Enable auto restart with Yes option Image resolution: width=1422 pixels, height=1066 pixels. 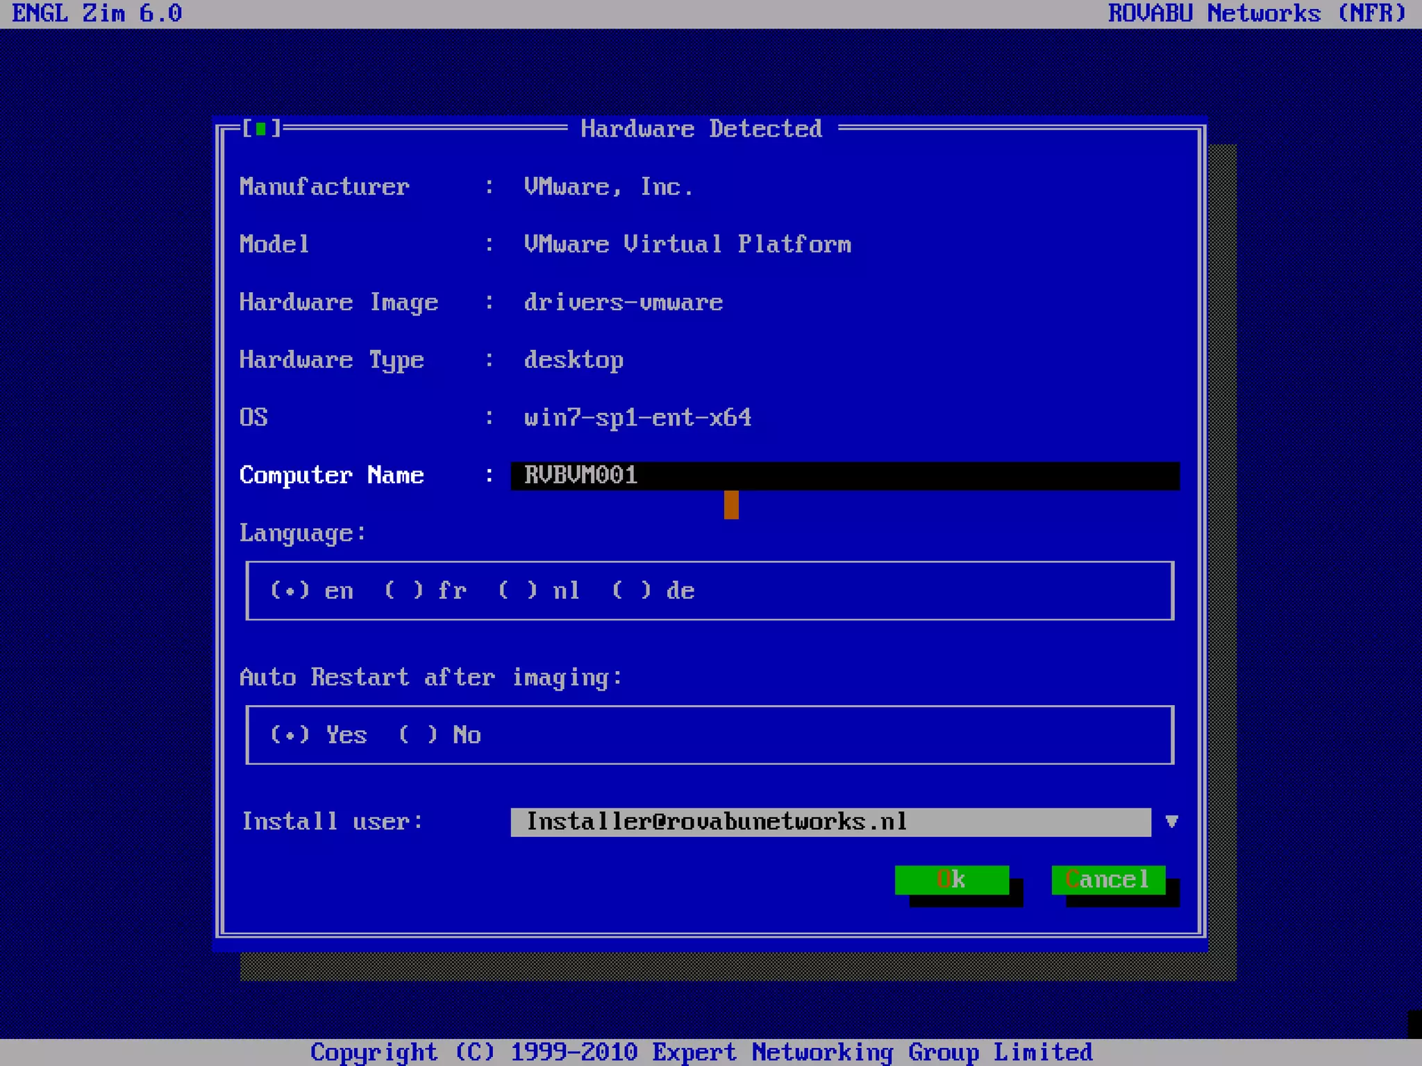tap(290, 735)
